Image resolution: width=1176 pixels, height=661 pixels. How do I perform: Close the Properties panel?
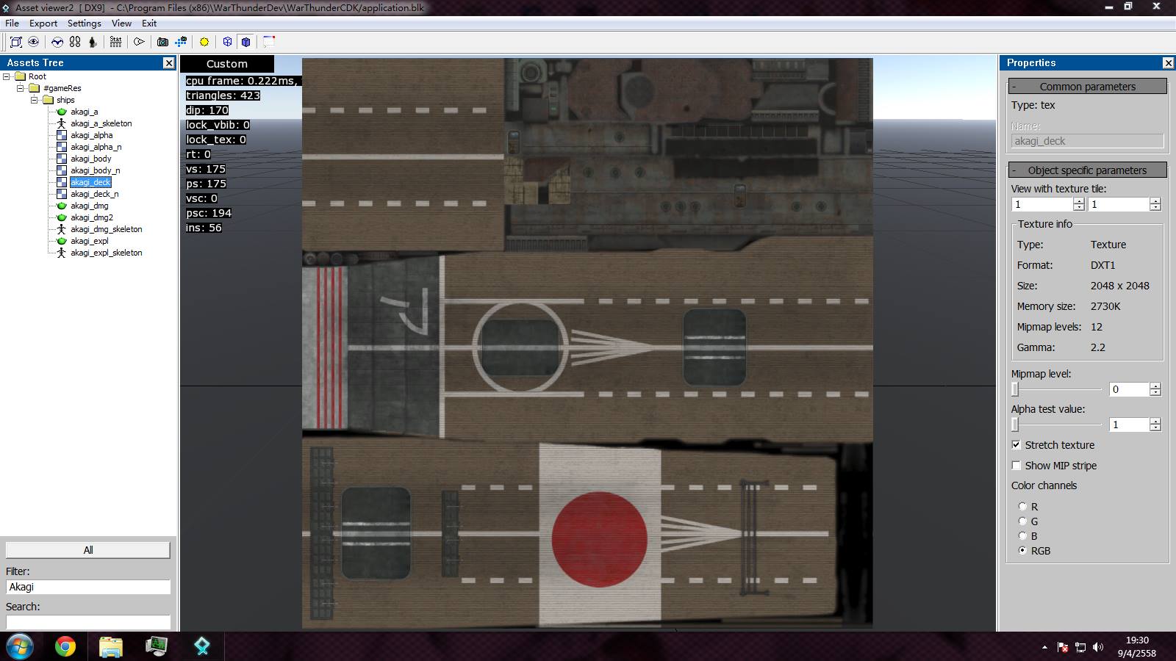point(1168,63)
